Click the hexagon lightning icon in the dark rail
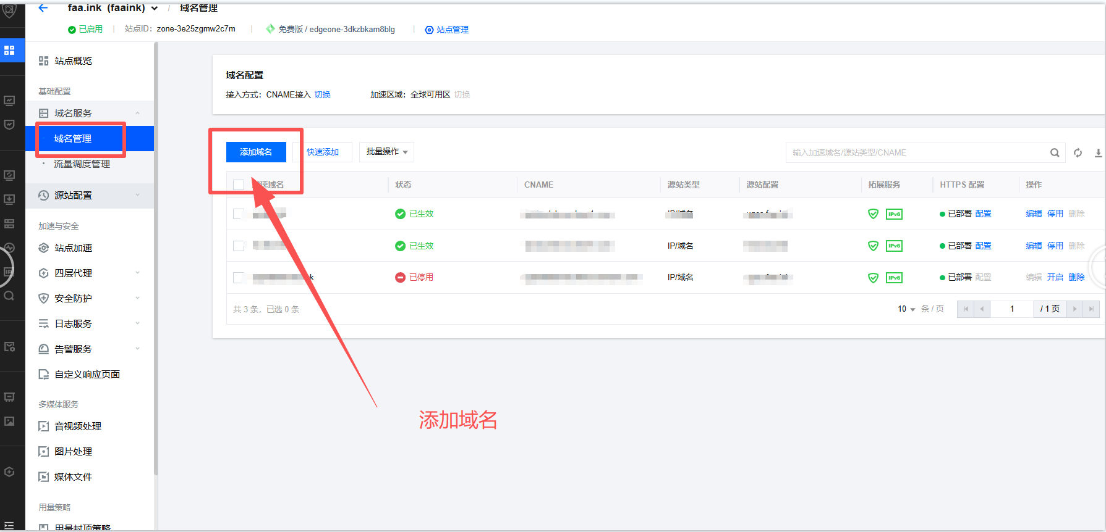This screenshot has height=532, width=1106. 9,472
